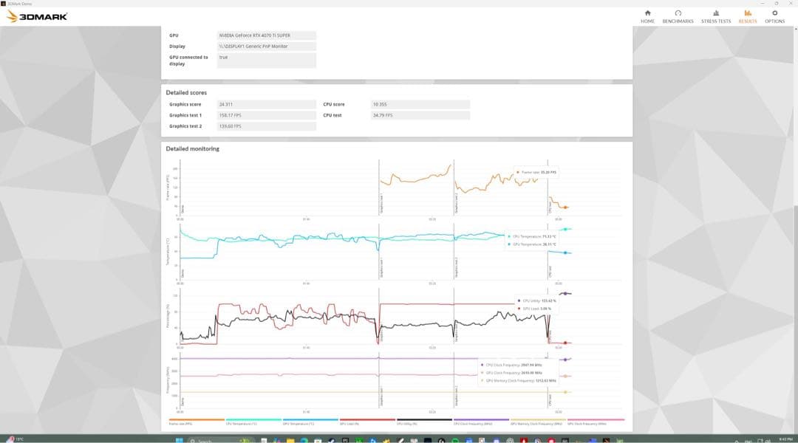Select the Results tab
Screen dimensions: 798x443
748,16
